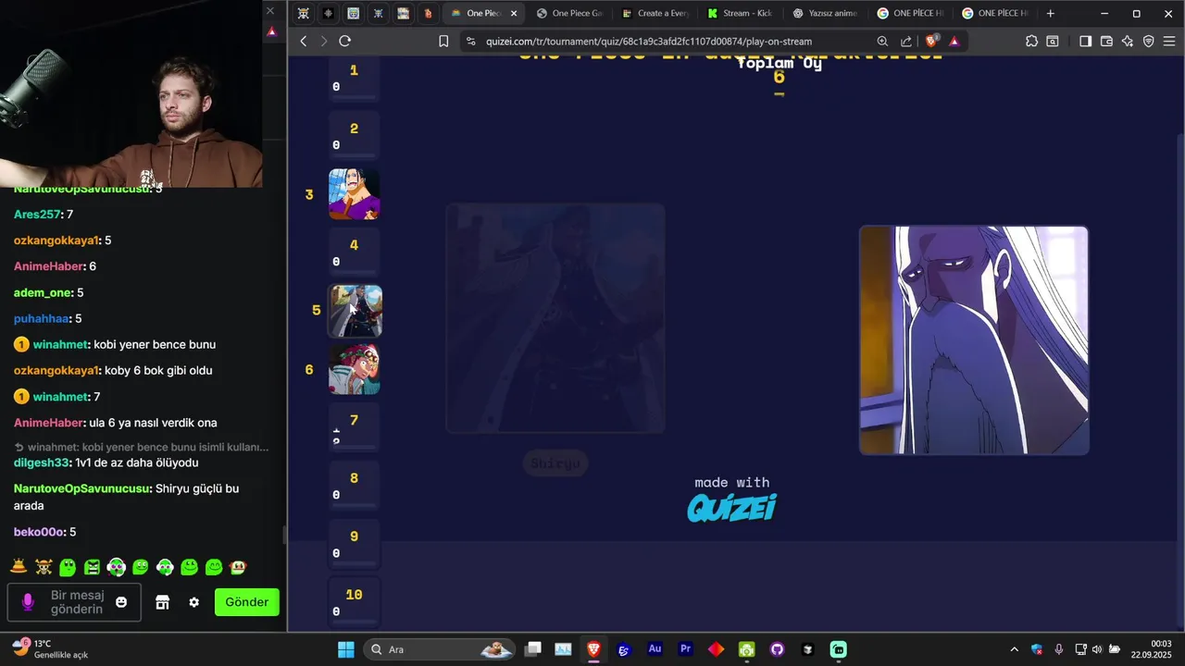The height and width of the screenshot is (666, 1185).
Task: Click chat username NarutoveOpSavunucusu saying Shiryu güçlü
Action: pos(82,488)
